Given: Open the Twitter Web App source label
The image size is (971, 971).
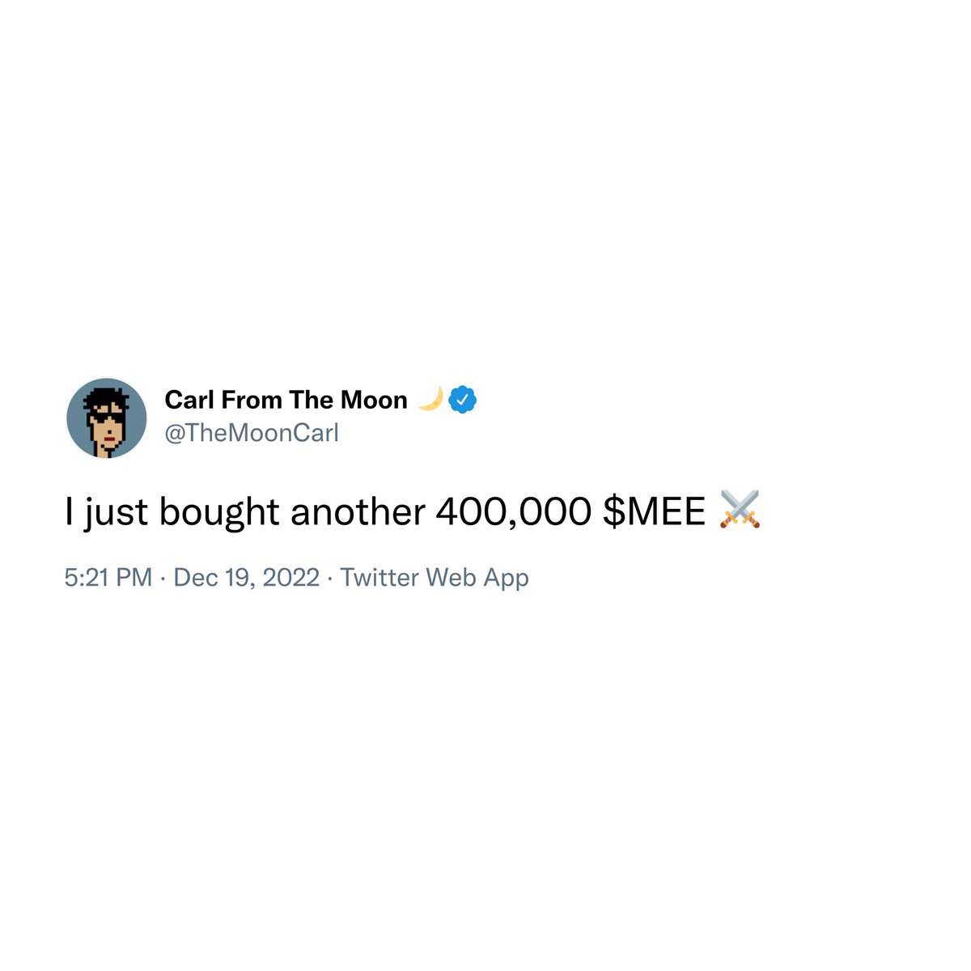Looking at the screenshot, I should (435, 578).
